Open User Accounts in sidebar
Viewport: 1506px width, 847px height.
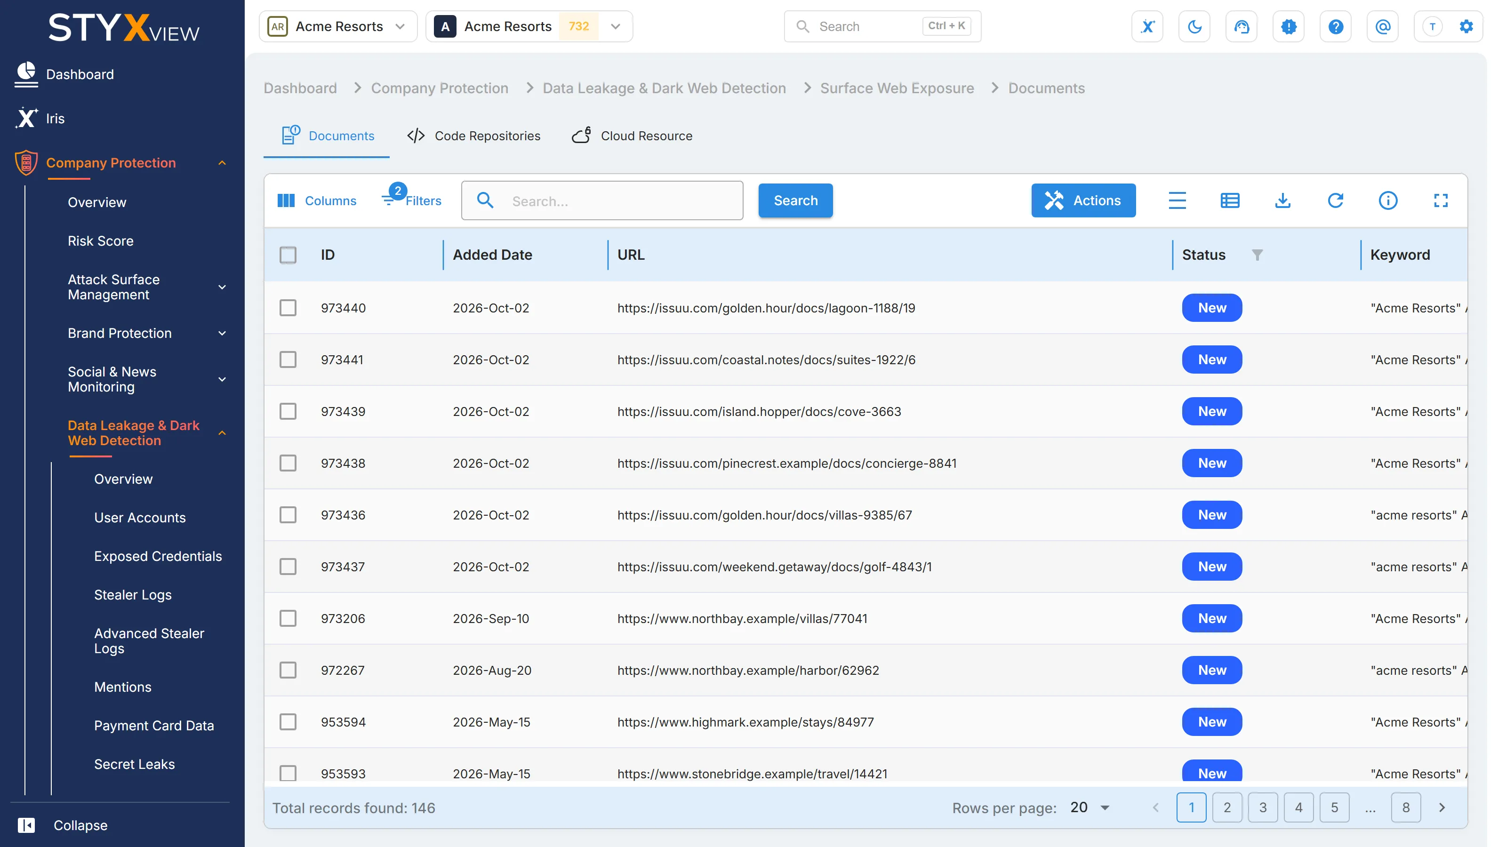pos(140,517)
